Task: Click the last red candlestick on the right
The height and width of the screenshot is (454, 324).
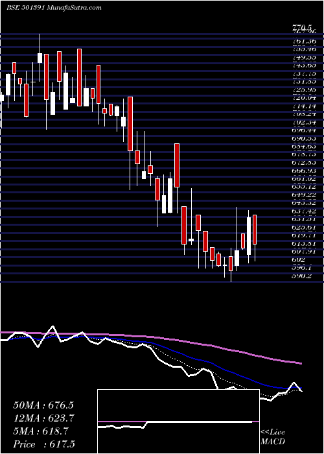Action: [255, 230]
